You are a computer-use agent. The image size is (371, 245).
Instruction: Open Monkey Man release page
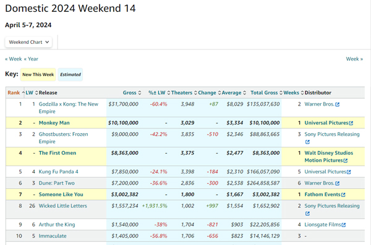54,123
